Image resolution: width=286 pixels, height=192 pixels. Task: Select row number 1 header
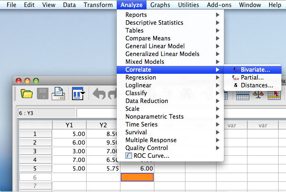tap(36, 133)
